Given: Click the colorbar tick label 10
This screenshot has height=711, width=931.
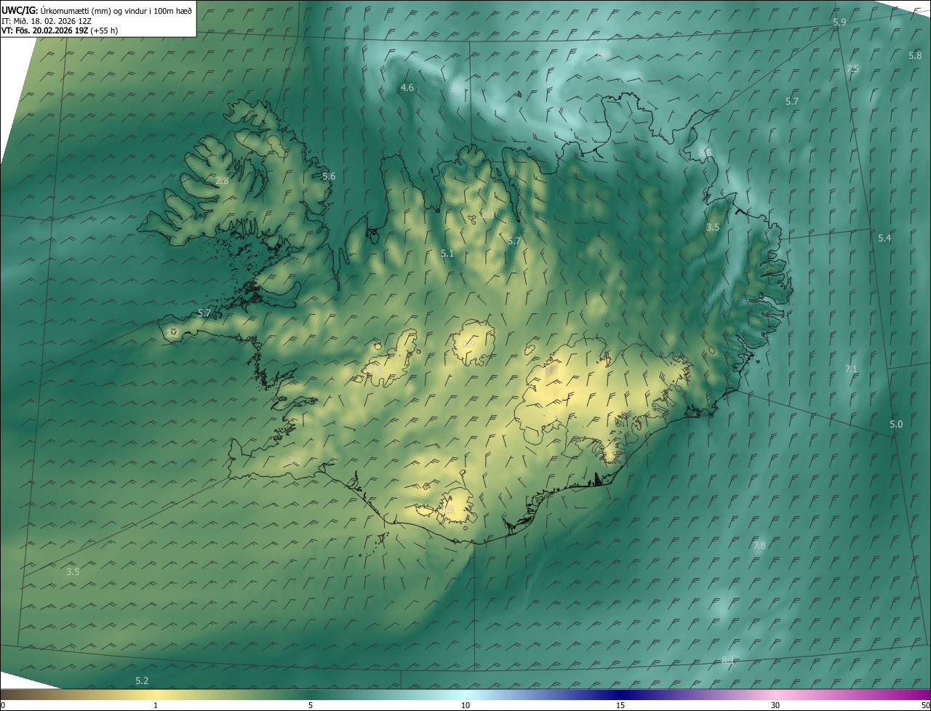Looking at the screenshot, I should click(x=465, y=705).
